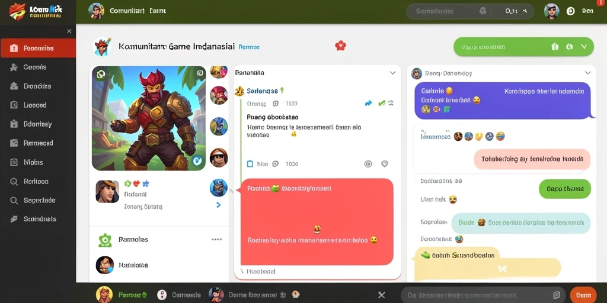Click the light-blue "Bintic" message bubble
This screenshot has height=303, width=607.
521,223
